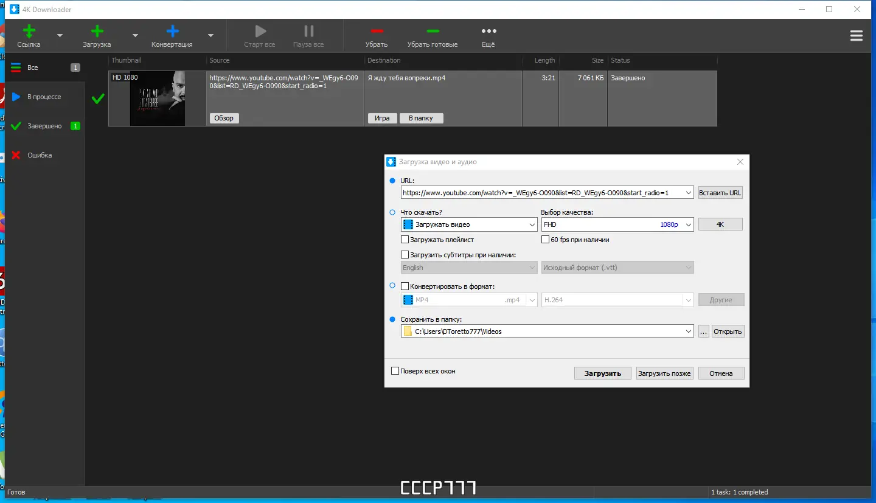Click the Thumbnail column header
Image resolution: width=876 pixels, height=503 pixels.
(158, 60)
